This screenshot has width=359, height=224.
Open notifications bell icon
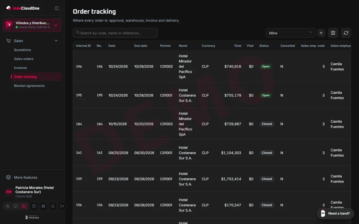pos(53,206)
